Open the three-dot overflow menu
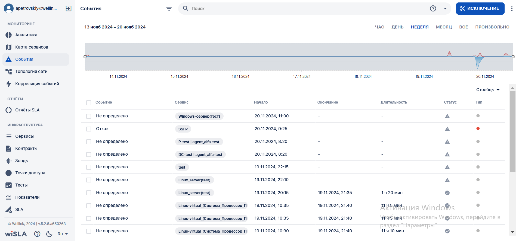This screenshot has height=241, width=522. click(x=512, y=9)
